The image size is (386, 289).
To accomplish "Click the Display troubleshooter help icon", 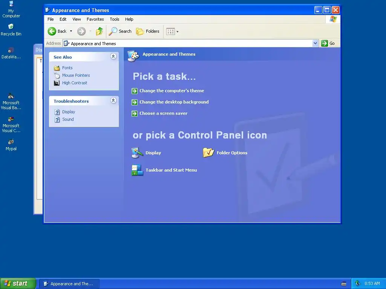I will point(57,112).
